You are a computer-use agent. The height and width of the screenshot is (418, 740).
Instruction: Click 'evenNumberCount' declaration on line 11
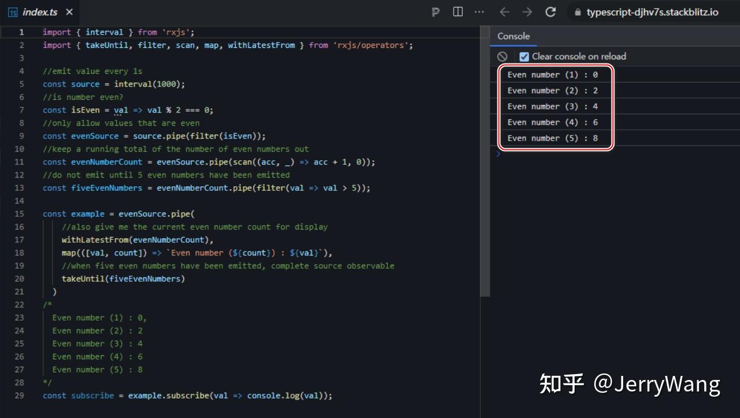point(107,162)
